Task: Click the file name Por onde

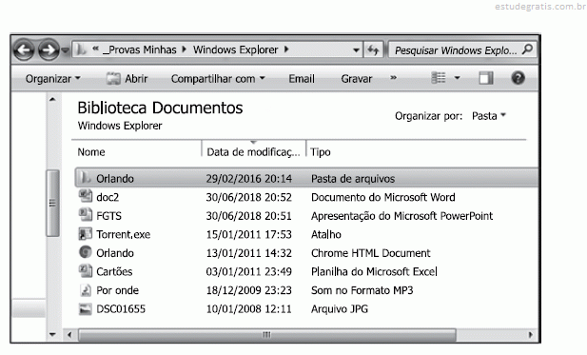Action: pos(118,290)
